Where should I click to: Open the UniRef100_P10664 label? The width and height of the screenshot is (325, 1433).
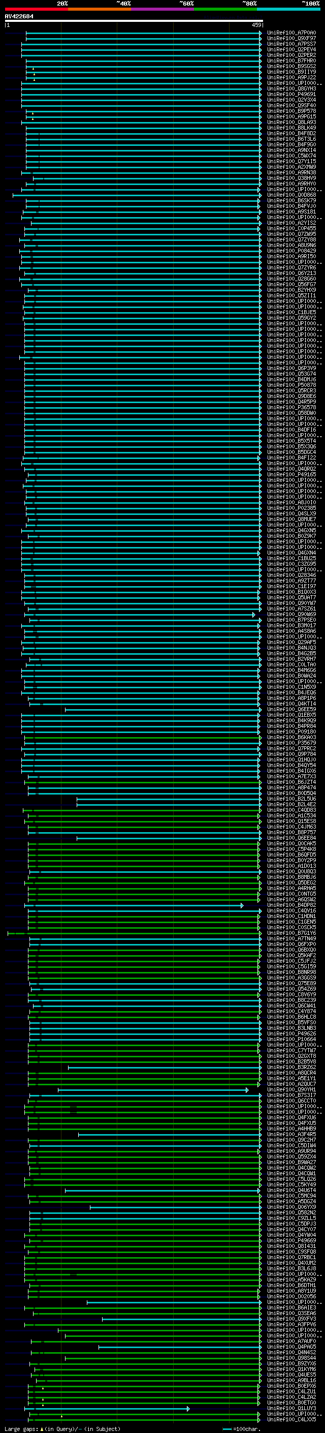click(x=291, y=1040)
